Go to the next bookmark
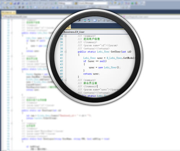180x151 pixels. pos(103,20)
